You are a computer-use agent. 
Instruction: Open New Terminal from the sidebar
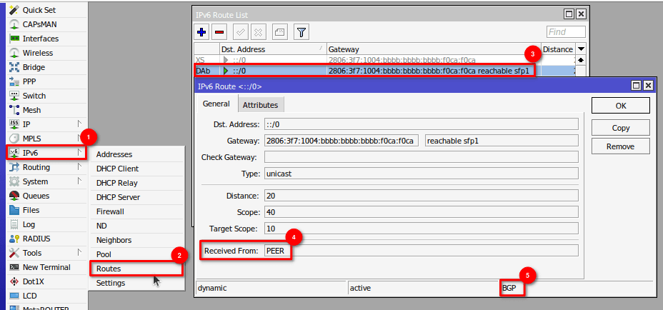46,267
